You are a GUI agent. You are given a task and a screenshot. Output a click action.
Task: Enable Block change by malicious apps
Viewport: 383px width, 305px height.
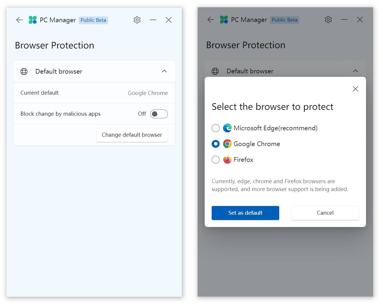pos(159,114)
